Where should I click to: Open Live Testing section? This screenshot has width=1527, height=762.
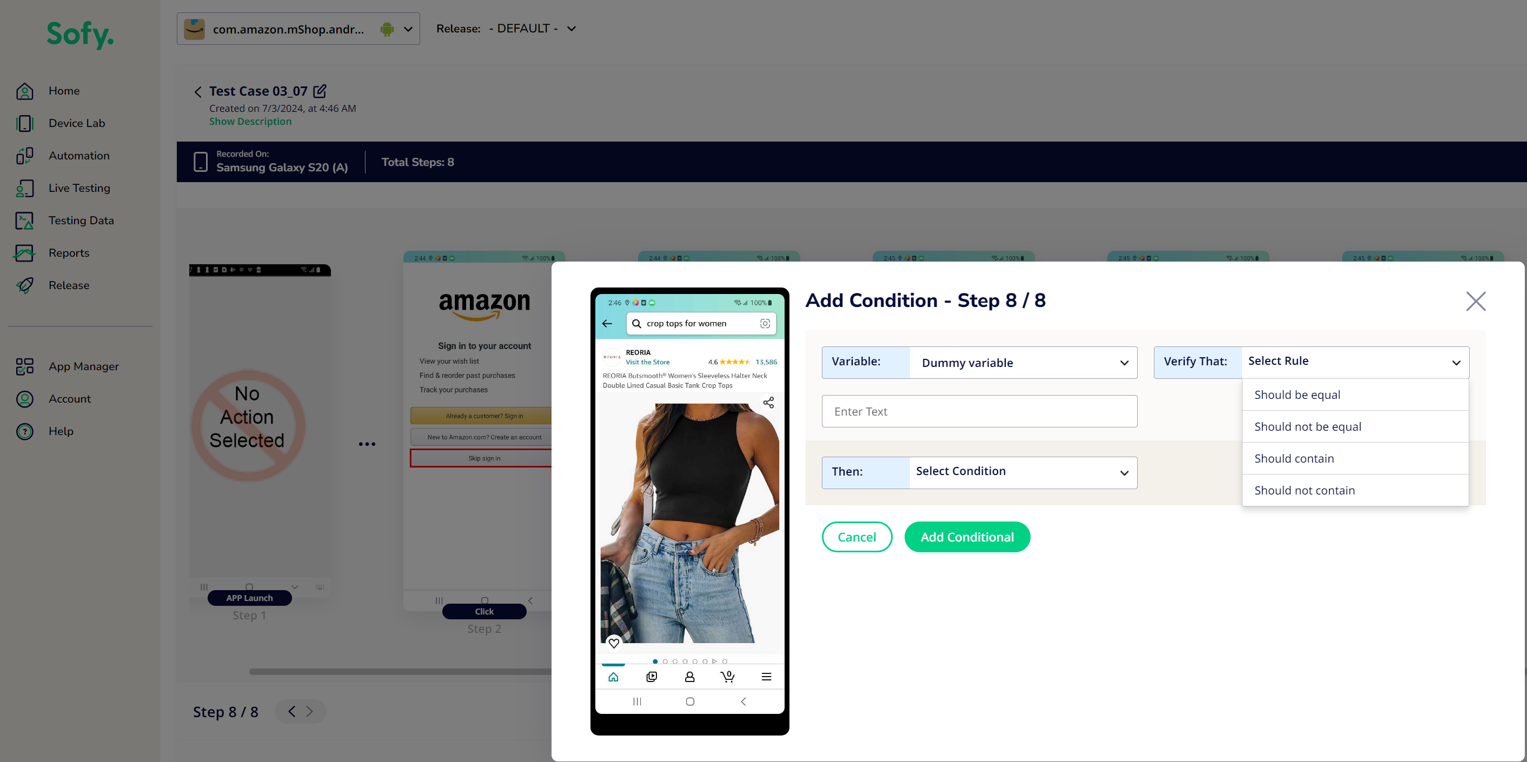(80, 188)
